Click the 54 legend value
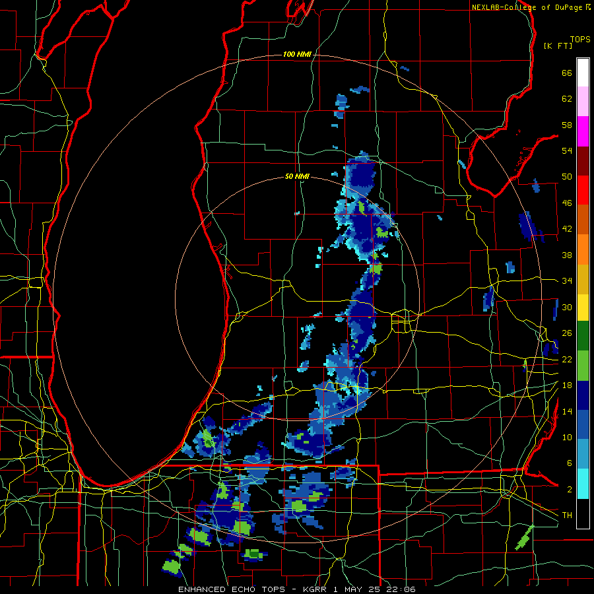 [567, 150]
